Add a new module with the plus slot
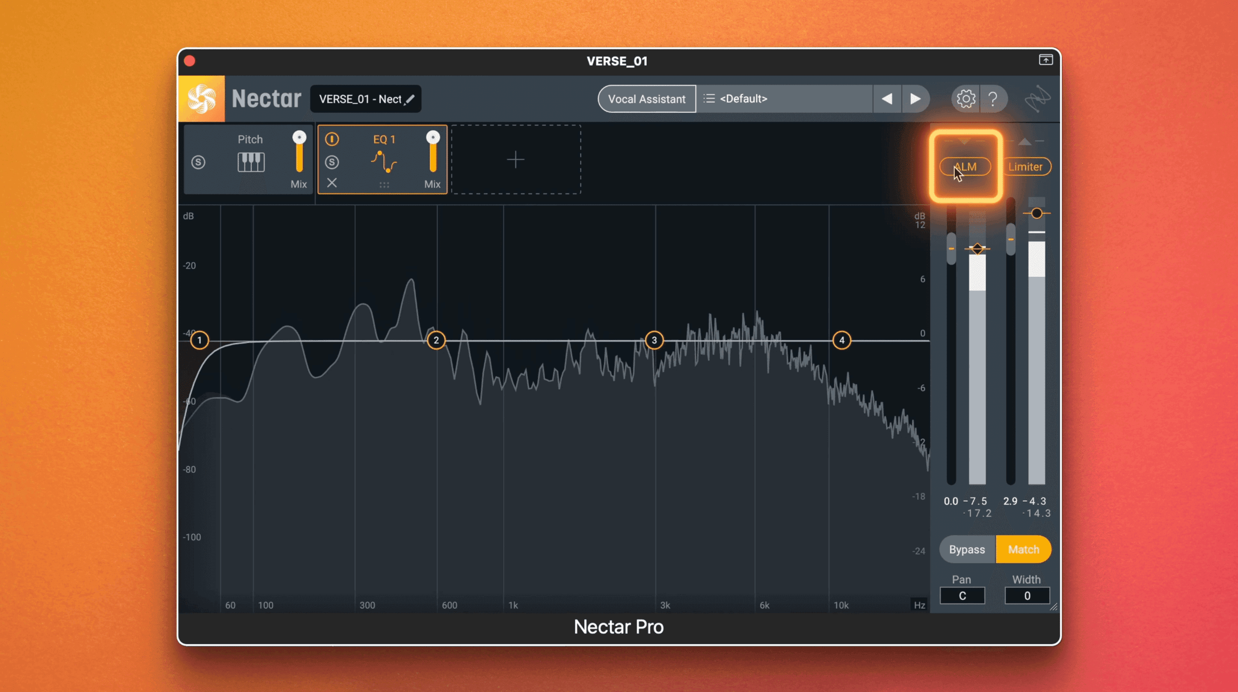Image resolution: width=1238 pixels, height=692 pixels. point(516,159)
